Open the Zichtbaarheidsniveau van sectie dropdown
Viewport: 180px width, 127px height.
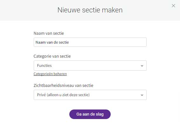(90, 95)
